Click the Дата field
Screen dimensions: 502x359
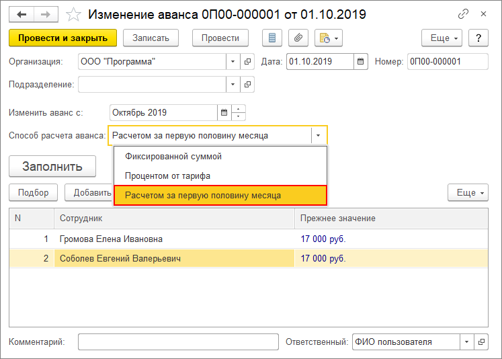point(320,61)
